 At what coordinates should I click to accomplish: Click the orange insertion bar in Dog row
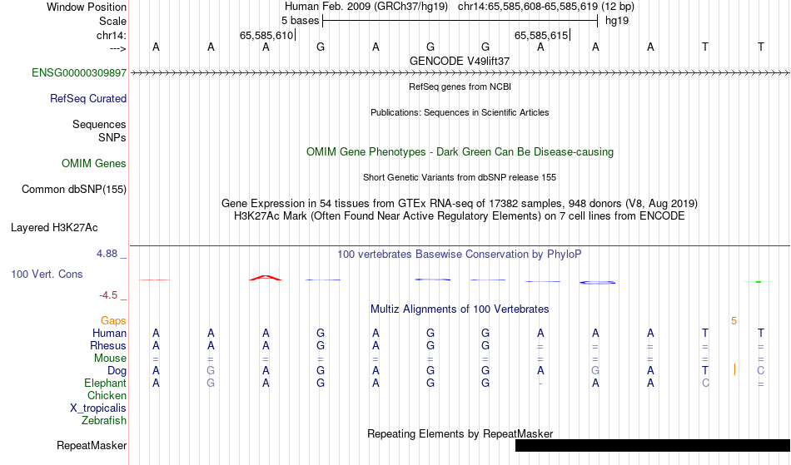point(734,370)
